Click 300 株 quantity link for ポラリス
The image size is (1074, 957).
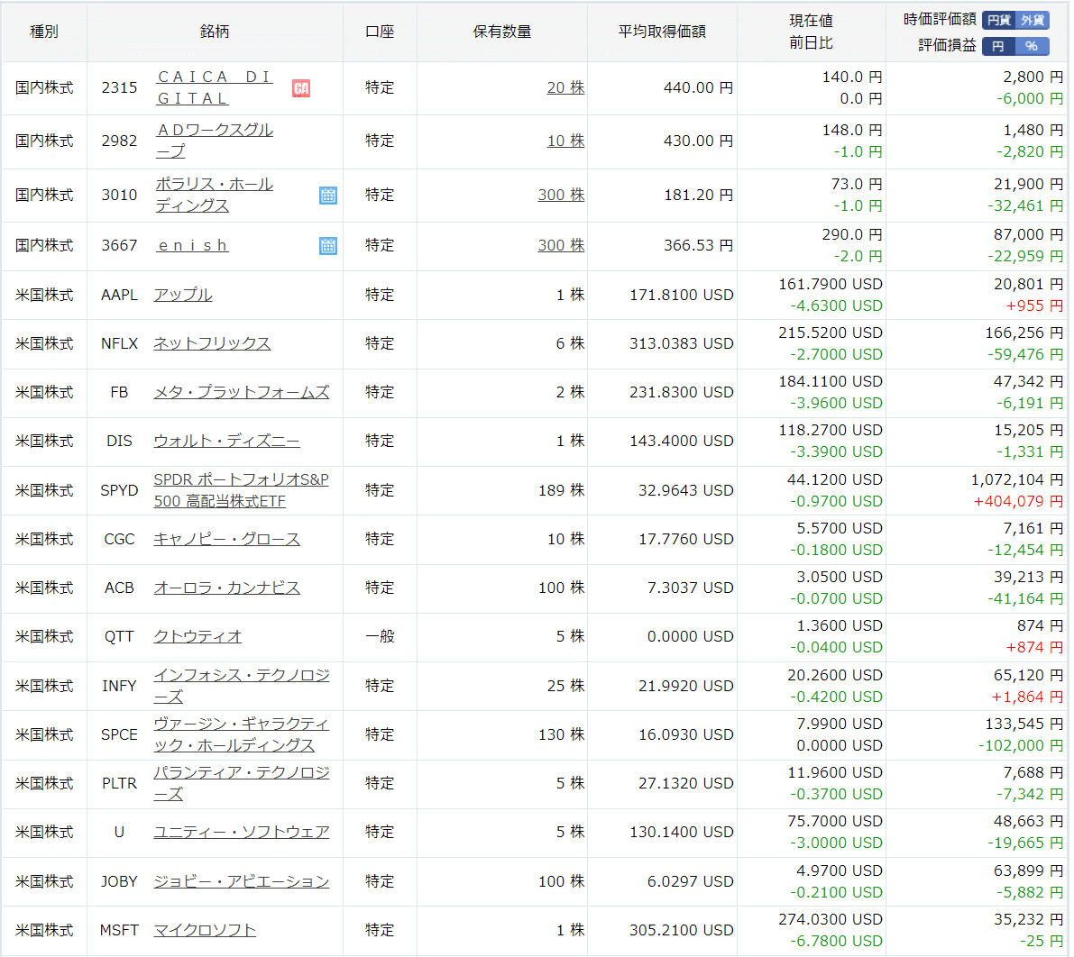pos(561,196)
